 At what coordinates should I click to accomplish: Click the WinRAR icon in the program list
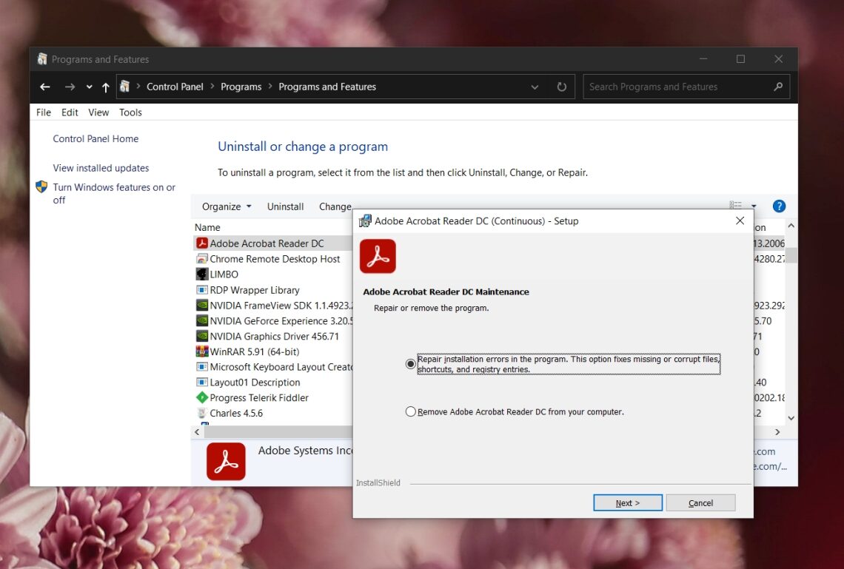201,351
